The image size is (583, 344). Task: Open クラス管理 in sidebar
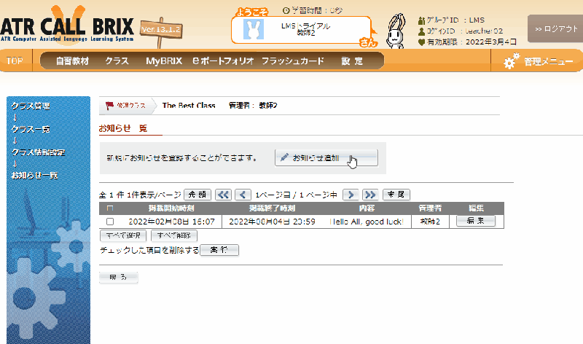click(31, 106)
